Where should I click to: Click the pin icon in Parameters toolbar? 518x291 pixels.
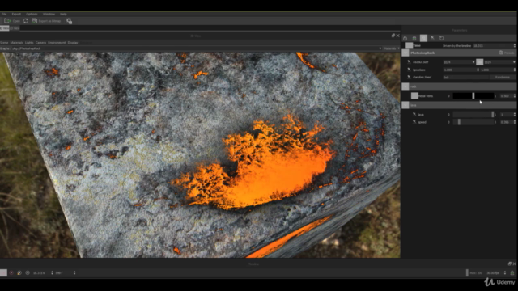[432, 38]
